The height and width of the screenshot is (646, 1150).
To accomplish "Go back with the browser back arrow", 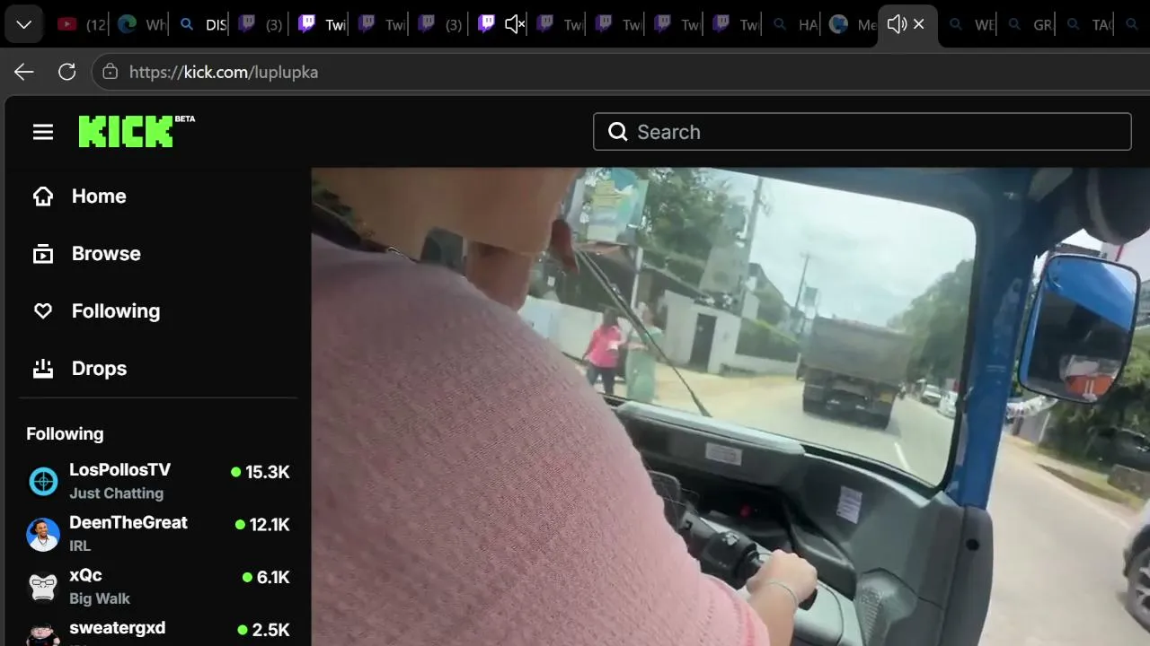I will (x=24, y=72).
